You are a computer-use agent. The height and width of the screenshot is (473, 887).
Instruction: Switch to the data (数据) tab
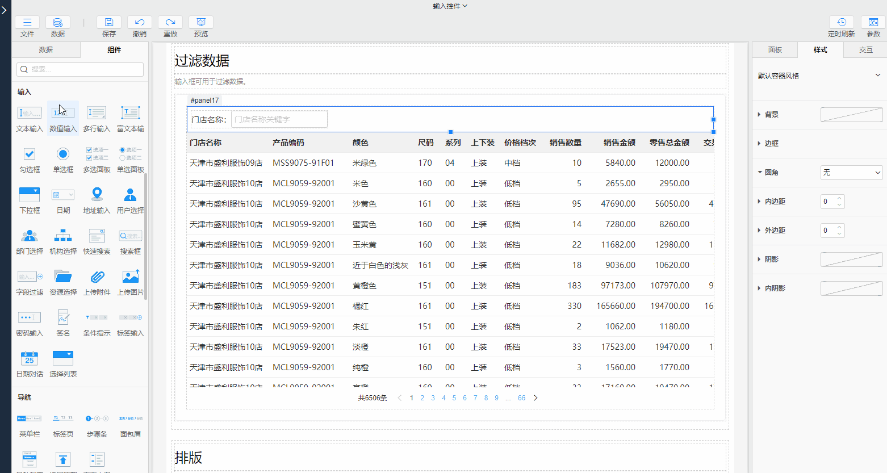(46, 50)
